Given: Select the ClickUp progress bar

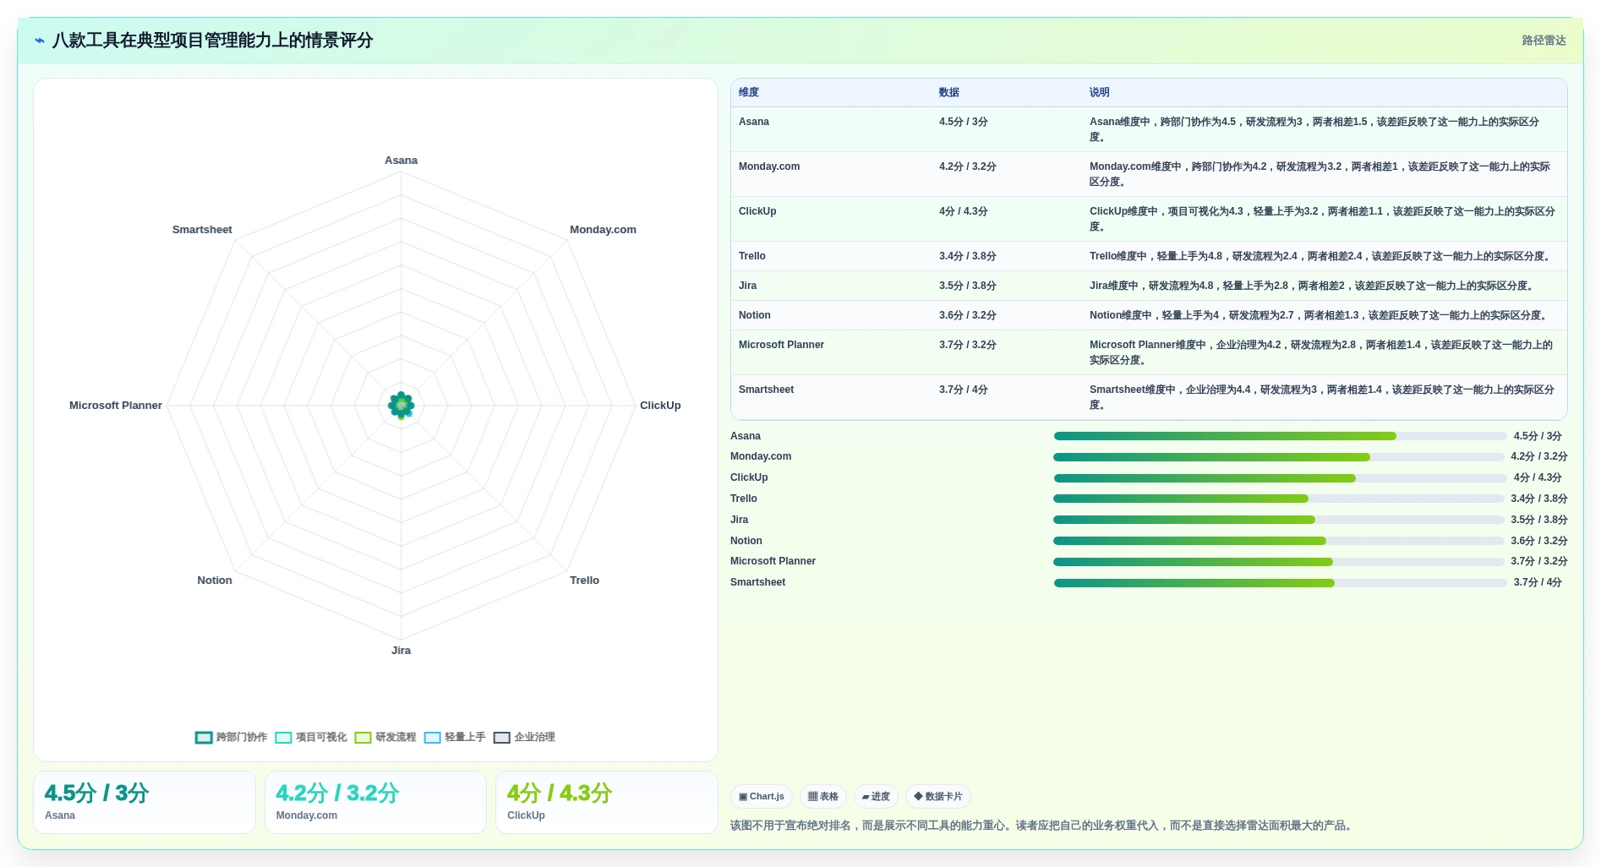Looking at the screenshot, I should coord(1280,478).
